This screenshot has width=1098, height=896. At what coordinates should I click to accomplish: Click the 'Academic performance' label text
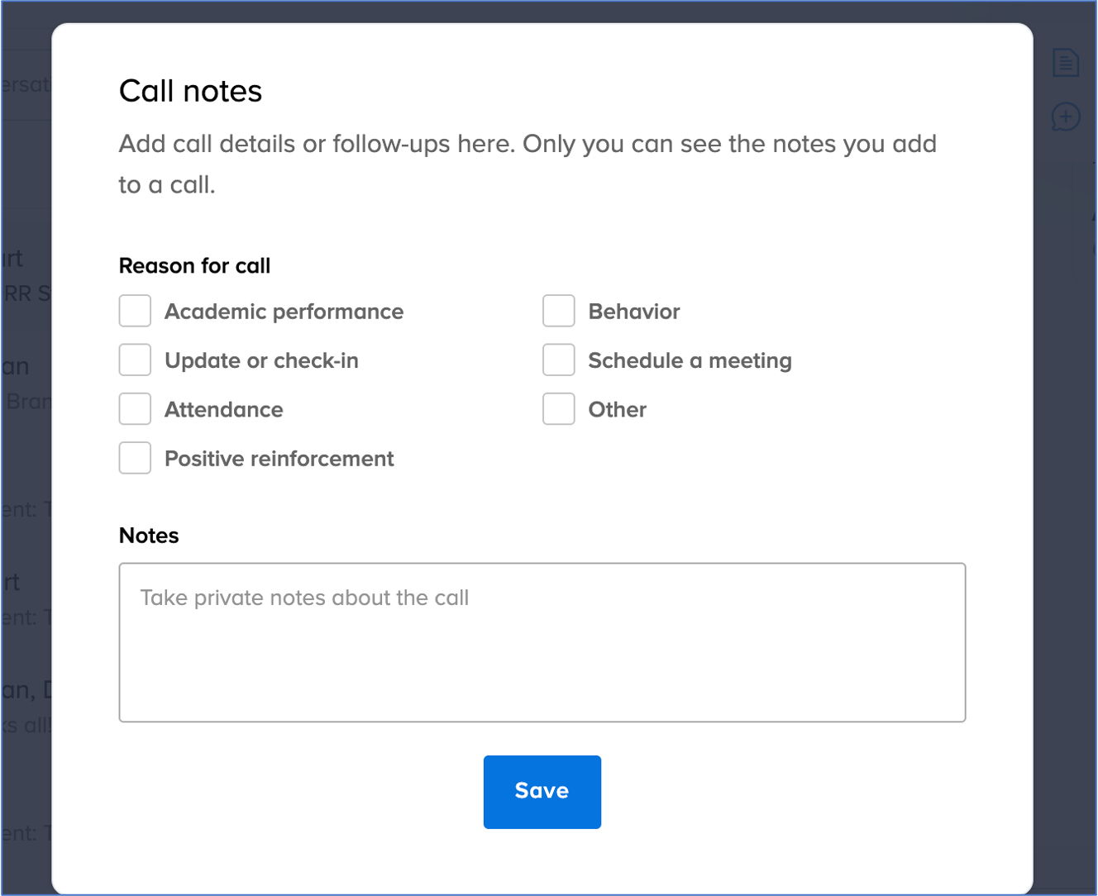(284, 312)
